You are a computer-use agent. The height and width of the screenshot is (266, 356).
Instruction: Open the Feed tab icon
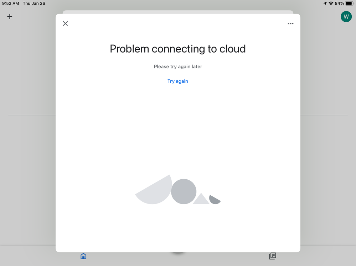[273, 256]
